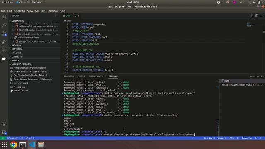Open the File menu

[3, 11]
